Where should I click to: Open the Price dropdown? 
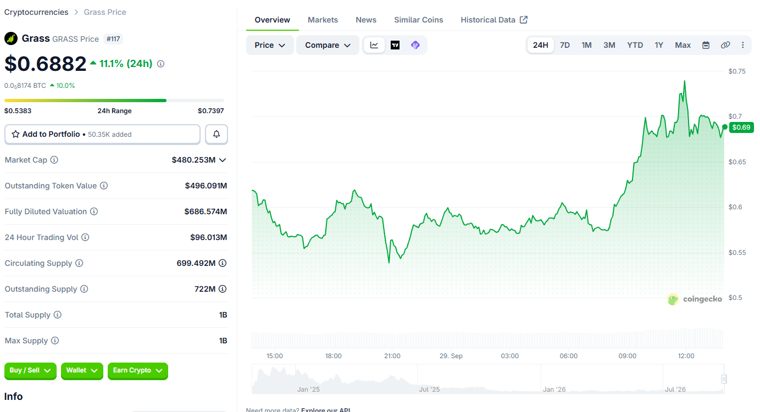[x=270, y=45]
